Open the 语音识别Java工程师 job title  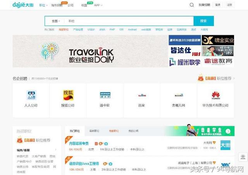pyautogui.click(x=84, y=164)
